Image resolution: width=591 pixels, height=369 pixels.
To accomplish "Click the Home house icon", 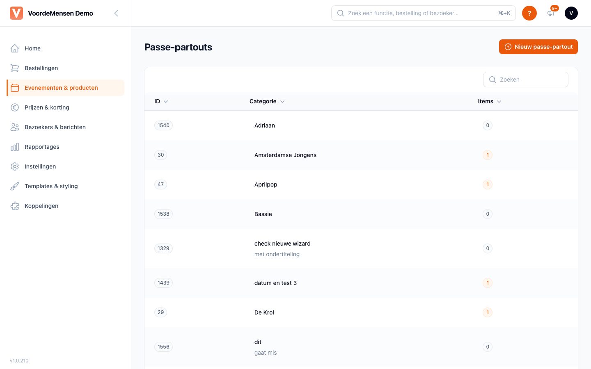I will (x=15, y=48).
